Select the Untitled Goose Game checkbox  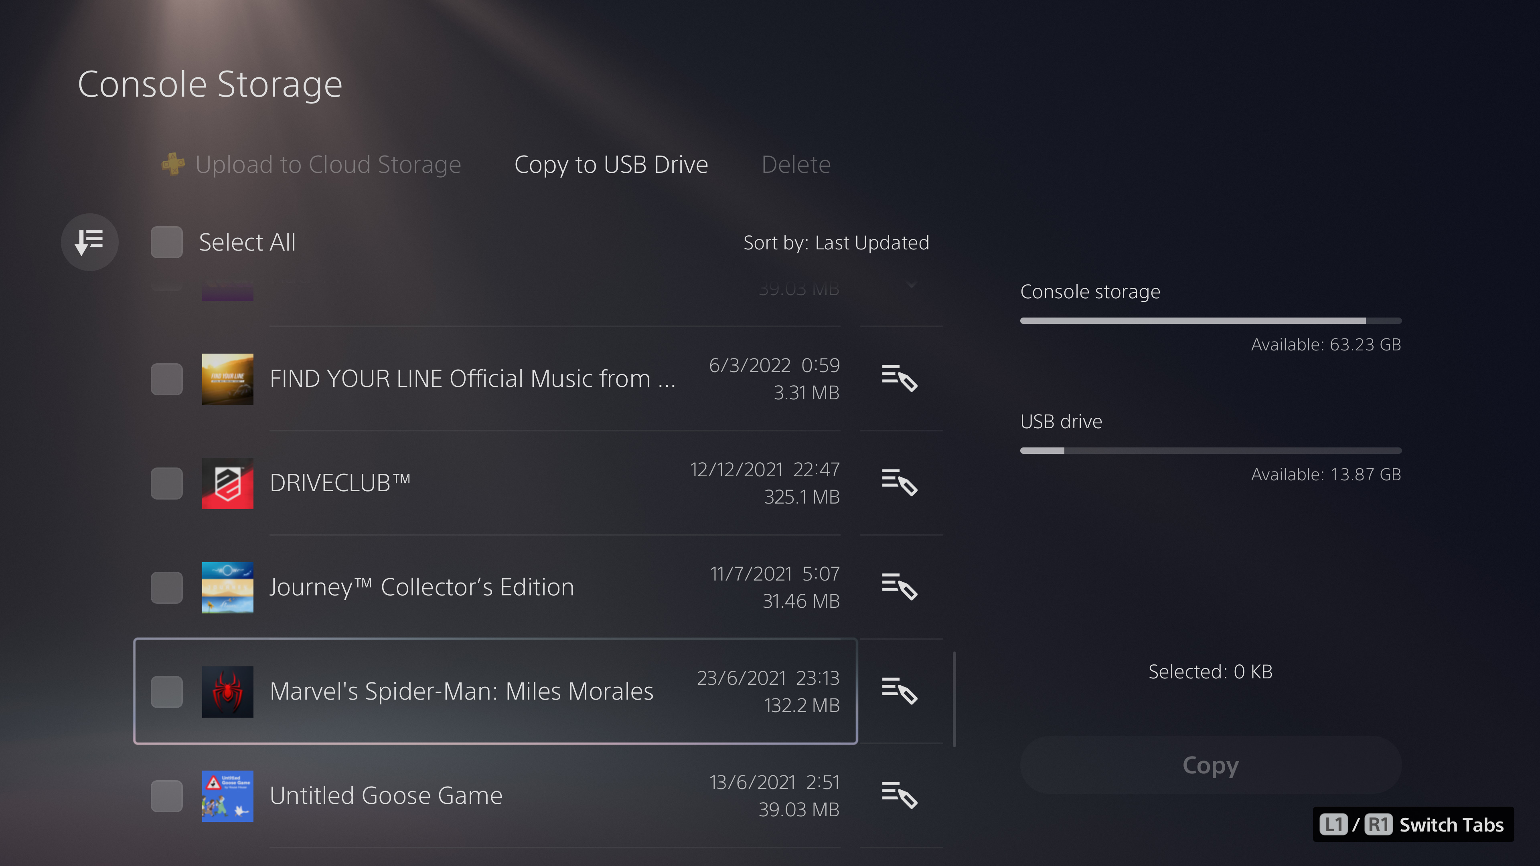point(167,795)
